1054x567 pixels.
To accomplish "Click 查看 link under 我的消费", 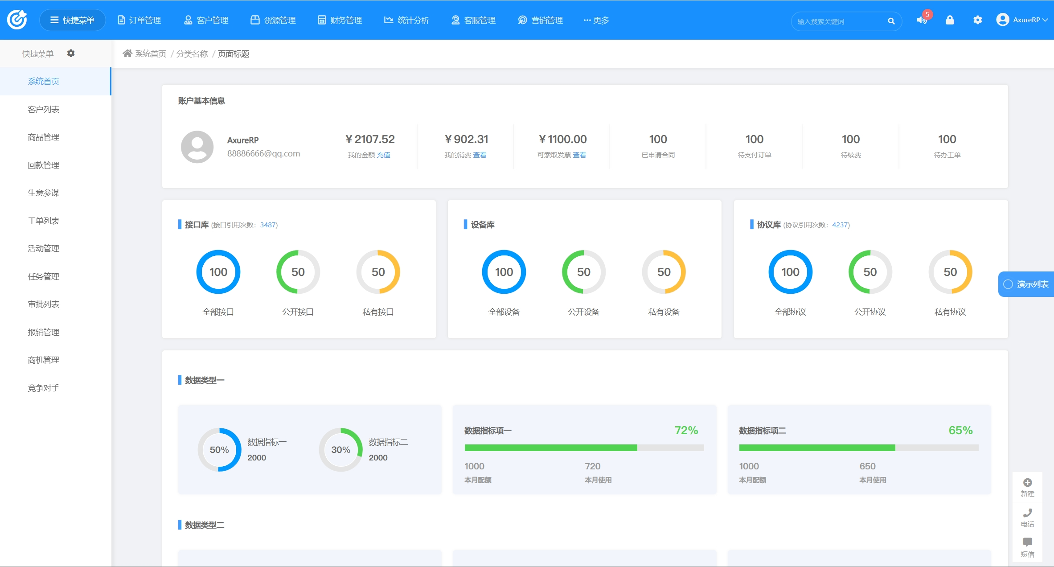I will [x=480, y=155].
